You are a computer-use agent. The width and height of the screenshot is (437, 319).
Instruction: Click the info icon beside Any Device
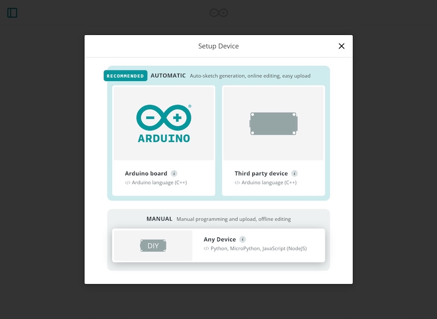(x=242, y=239)
